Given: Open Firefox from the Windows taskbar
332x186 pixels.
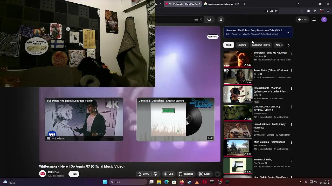Looking at the screenshot, I should pos(182,182).
